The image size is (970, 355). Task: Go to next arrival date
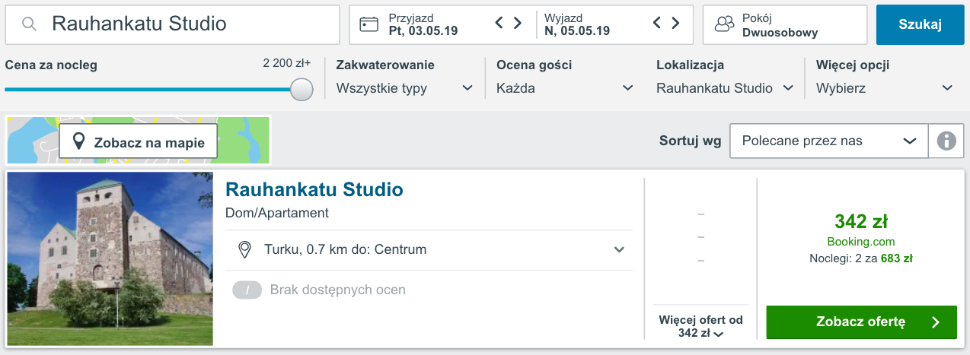tap(518, 24)
